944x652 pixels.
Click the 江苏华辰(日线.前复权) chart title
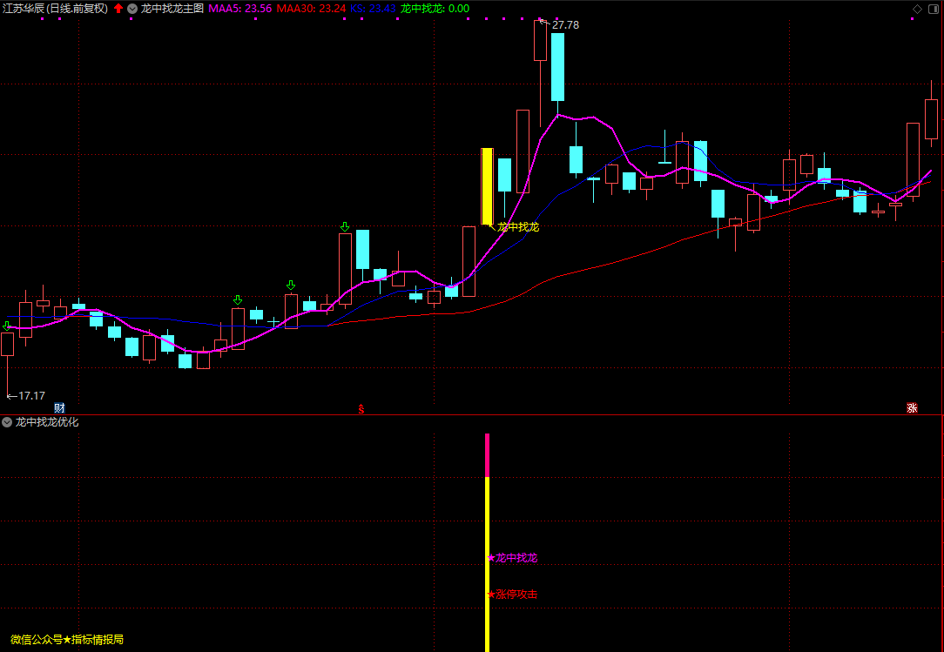point(55,9)
